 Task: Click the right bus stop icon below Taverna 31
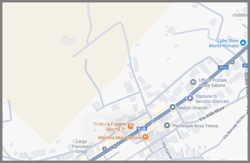click(115, 146)
